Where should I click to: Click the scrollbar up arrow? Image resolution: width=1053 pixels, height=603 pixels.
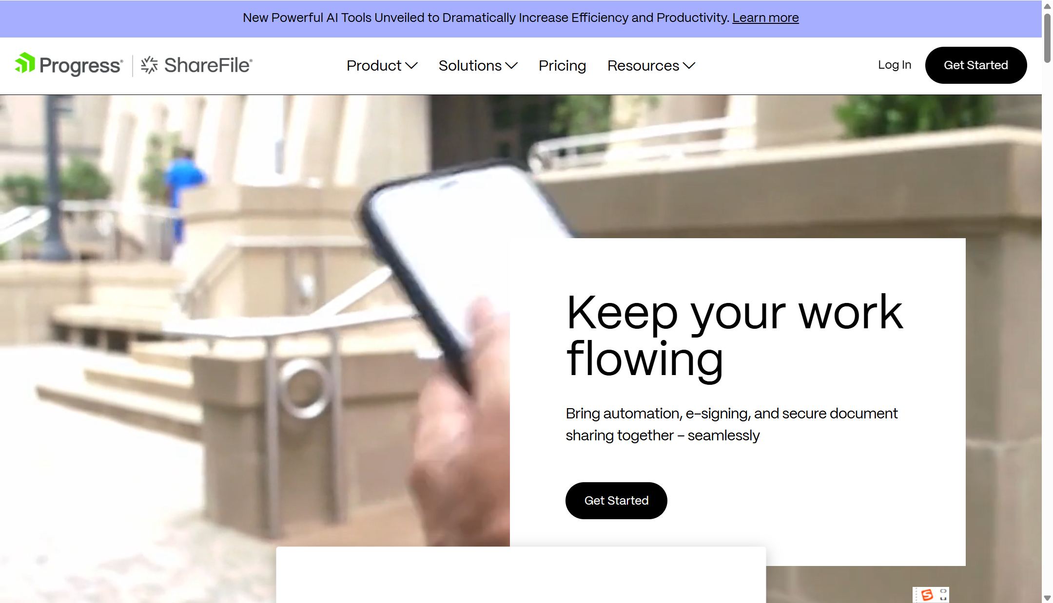point(1047,6)
